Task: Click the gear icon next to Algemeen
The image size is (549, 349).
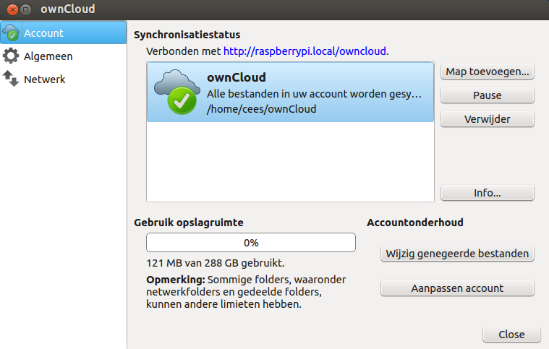Action: coord(11,56)
